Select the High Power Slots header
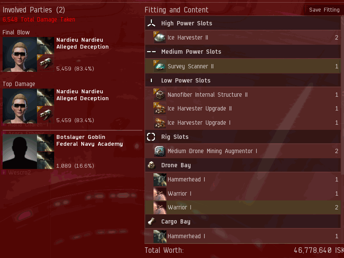The width and height of the screenshot is (344, 258). pos(243,23)
